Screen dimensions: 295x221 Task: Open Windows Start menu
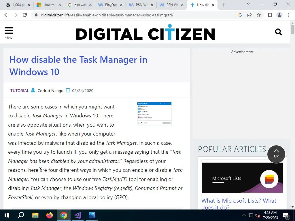point(7,215)
